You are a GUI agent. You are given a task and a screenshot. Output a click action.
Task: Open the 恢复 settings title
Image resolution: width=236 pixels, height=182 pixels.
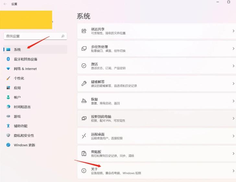pos(94,99)
